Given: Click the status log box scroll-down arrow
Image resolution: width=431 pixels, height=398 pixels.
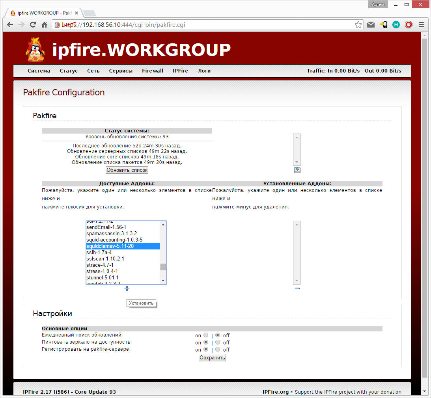Looking at the screenshot, I should (297, 162).
